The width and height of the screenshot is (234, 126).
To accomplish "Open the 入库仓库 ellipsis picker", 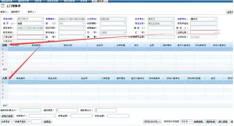I will click(x=42, y=37).
